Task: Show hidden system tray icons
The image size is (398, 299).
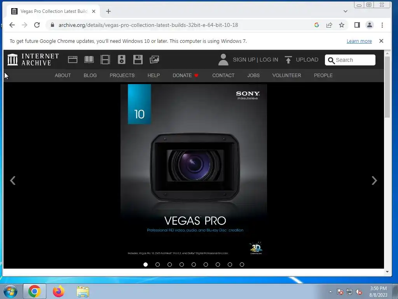Action: point(330,292)
